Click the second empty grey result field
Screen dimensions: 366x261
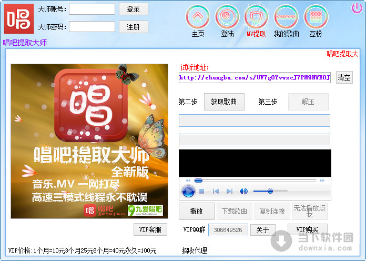click(x=255, y=140)
